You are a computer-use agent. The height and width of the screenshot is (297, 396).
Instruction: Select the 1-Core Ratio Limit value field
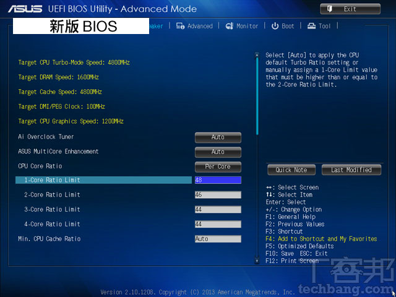[218, 180]
